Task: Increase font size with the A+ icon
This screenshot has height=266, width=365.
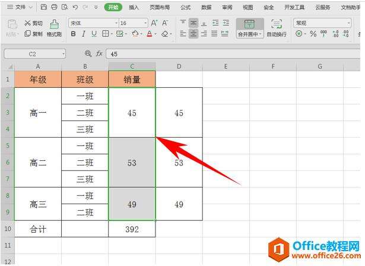Action: pos(154,23)
